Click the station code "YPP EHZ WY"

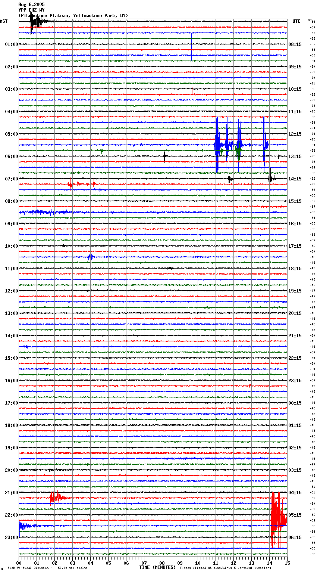coord(31,10)
